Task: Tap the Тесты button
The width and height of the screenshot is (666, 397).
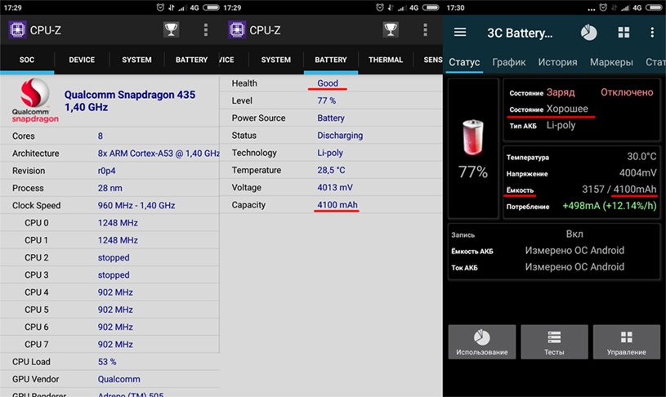Action: coord(554,342)
